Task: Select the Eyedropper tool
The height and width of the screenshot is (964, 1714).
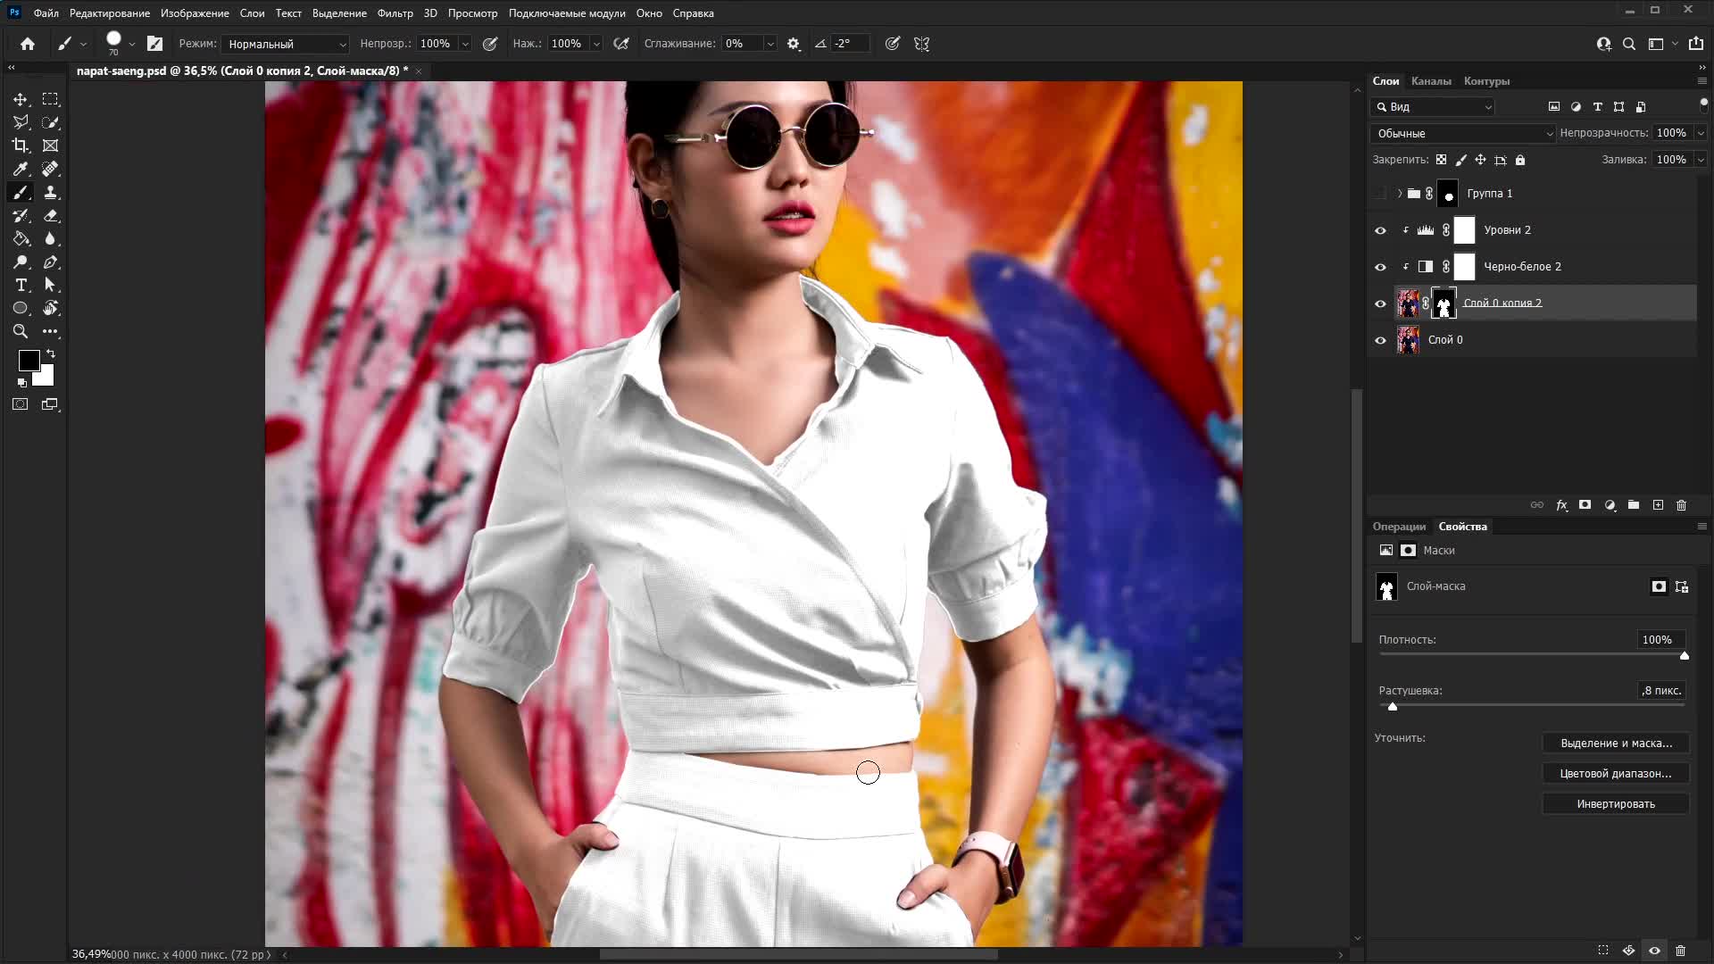Action: 21,169
